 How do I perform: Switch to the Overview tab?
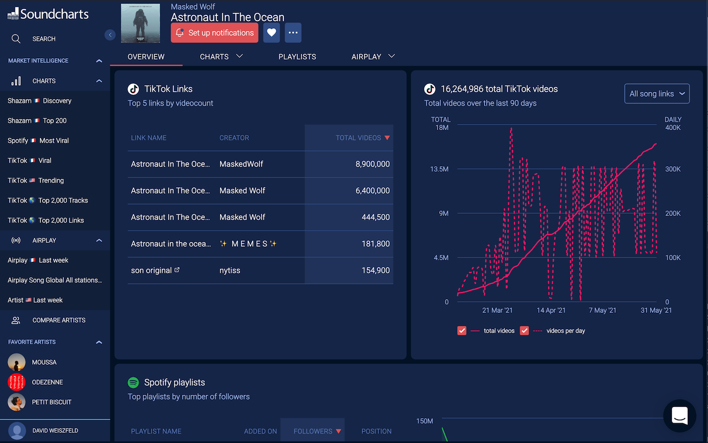(146, 56)
